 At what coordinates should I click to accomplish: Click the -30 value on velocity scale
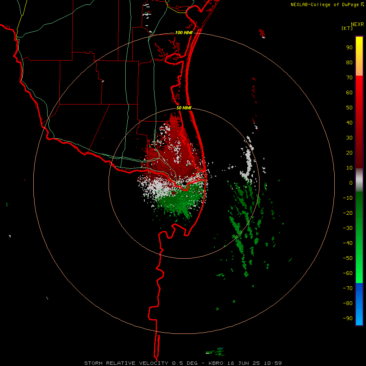click(x=348, y=228)
